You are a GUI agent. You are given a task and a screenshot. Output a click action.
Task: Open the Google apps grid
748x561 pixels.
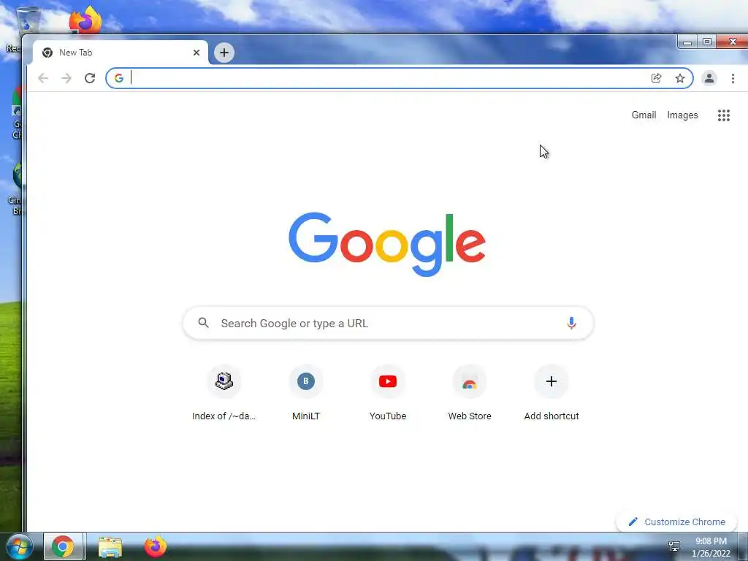tap(724, 115)
